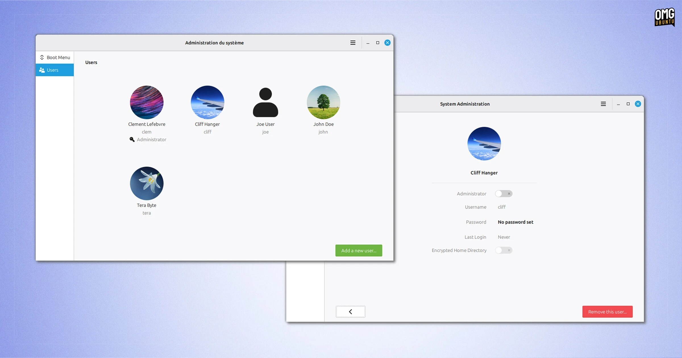Toggle the Encrypted Home Directory switch

pos(503,250)
